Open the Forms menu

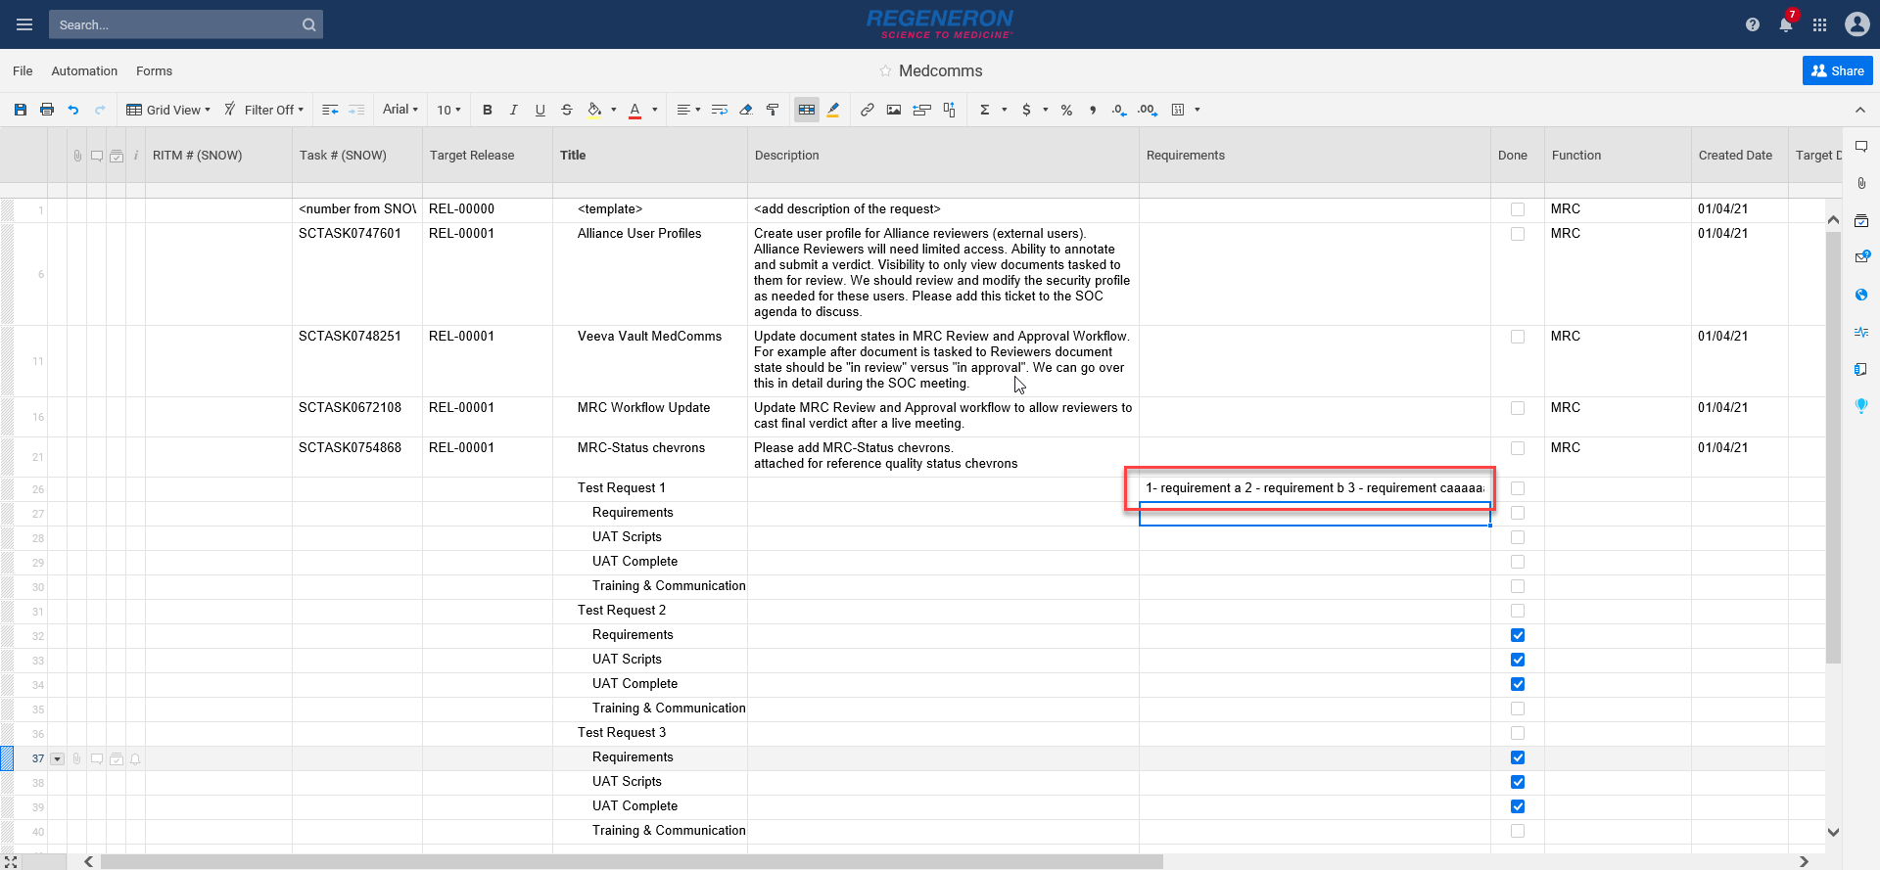point(154,70)
